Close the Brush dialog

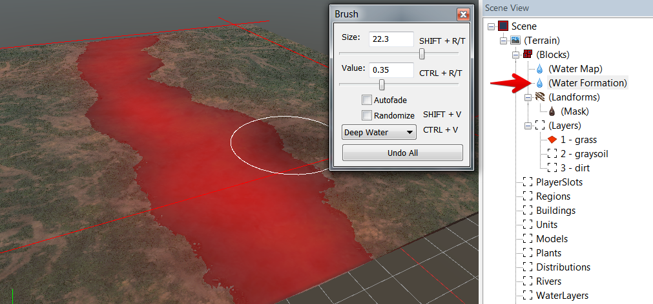463,15
